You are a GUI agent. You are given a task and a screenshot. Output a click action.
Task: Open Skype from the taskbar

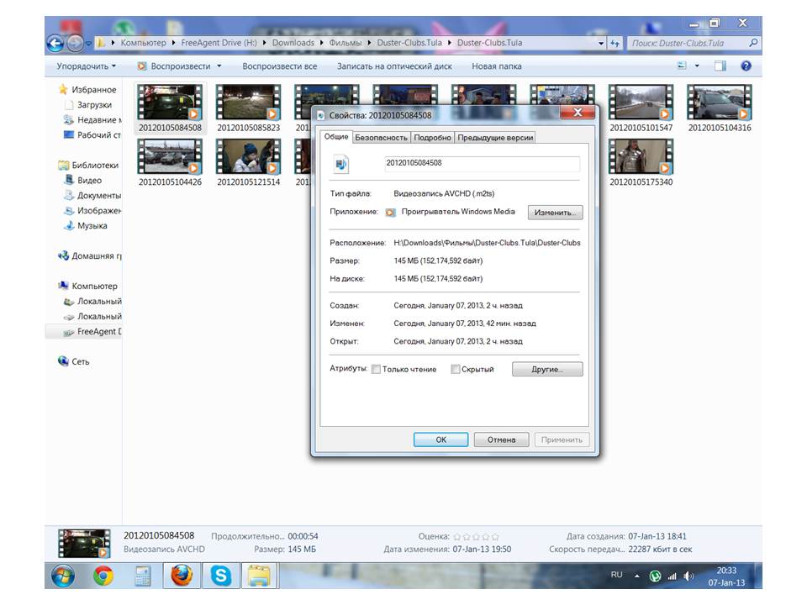click(x=221, y=576)
